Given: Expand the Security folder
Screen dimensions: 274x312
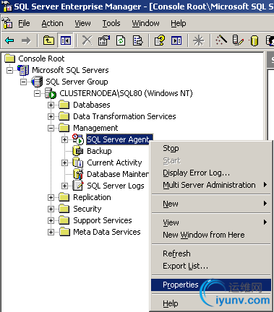Looking at the screenshot, I should pos(51,209).
